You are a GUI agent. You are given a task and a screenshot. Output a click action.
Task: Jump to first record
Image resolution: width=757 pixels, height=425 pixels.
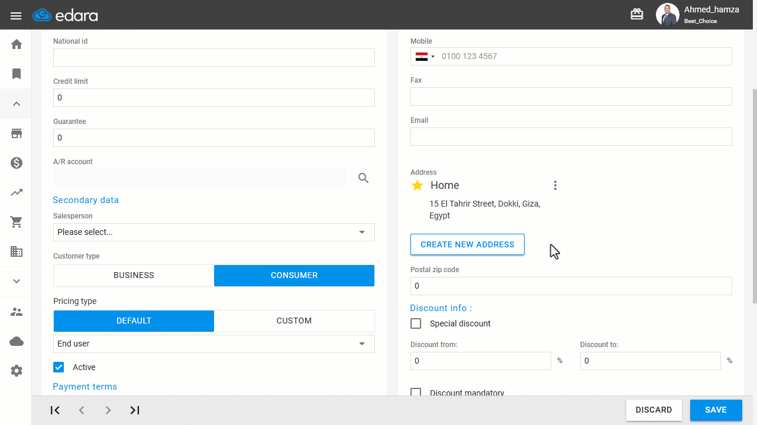click(55, 410)
